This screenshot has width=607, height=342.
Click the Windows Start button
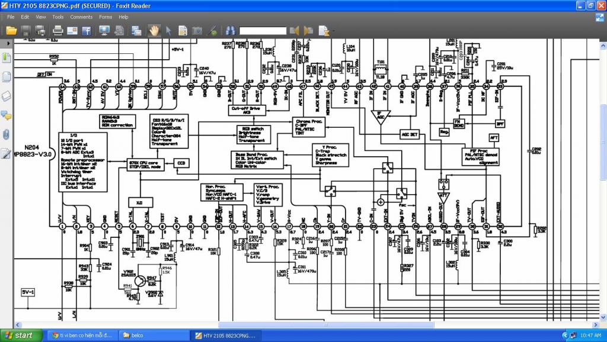[x=21, y=335]
